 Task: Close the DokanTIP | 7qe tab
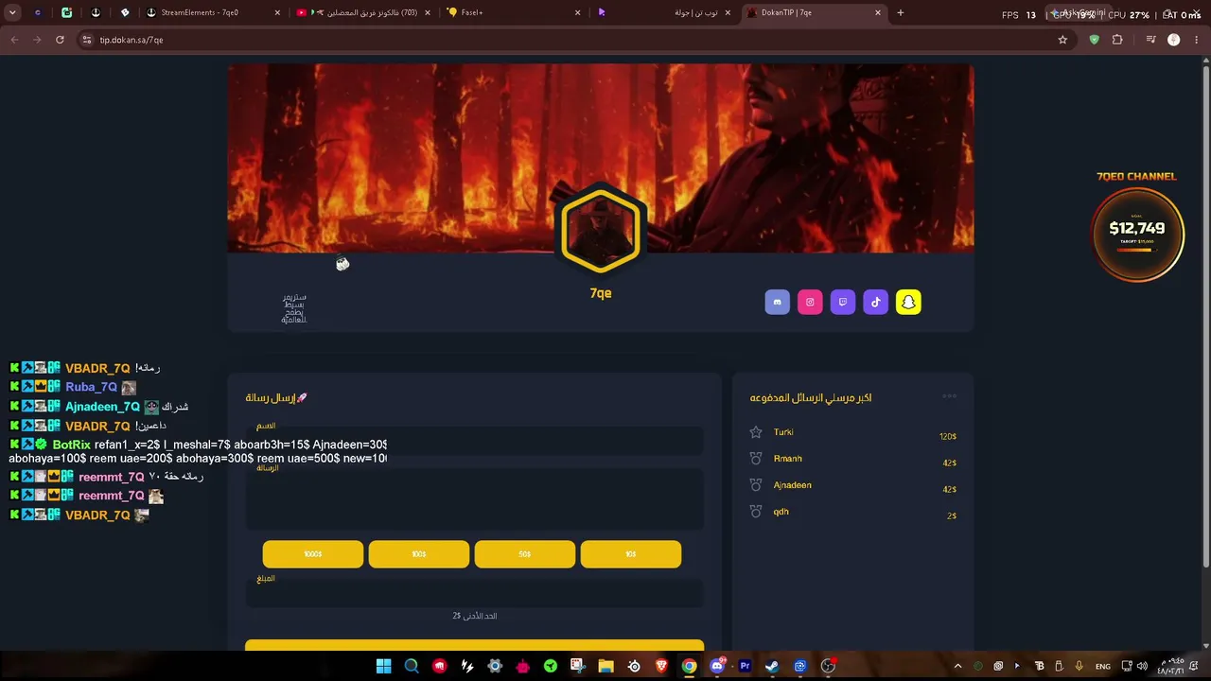tap(878, 13)
